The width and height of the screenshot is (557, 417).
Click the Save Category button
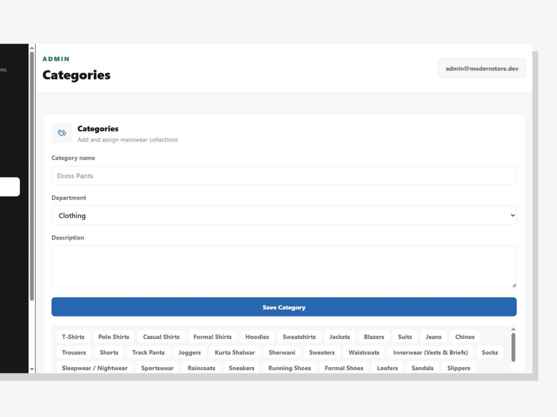coord(284,307)
